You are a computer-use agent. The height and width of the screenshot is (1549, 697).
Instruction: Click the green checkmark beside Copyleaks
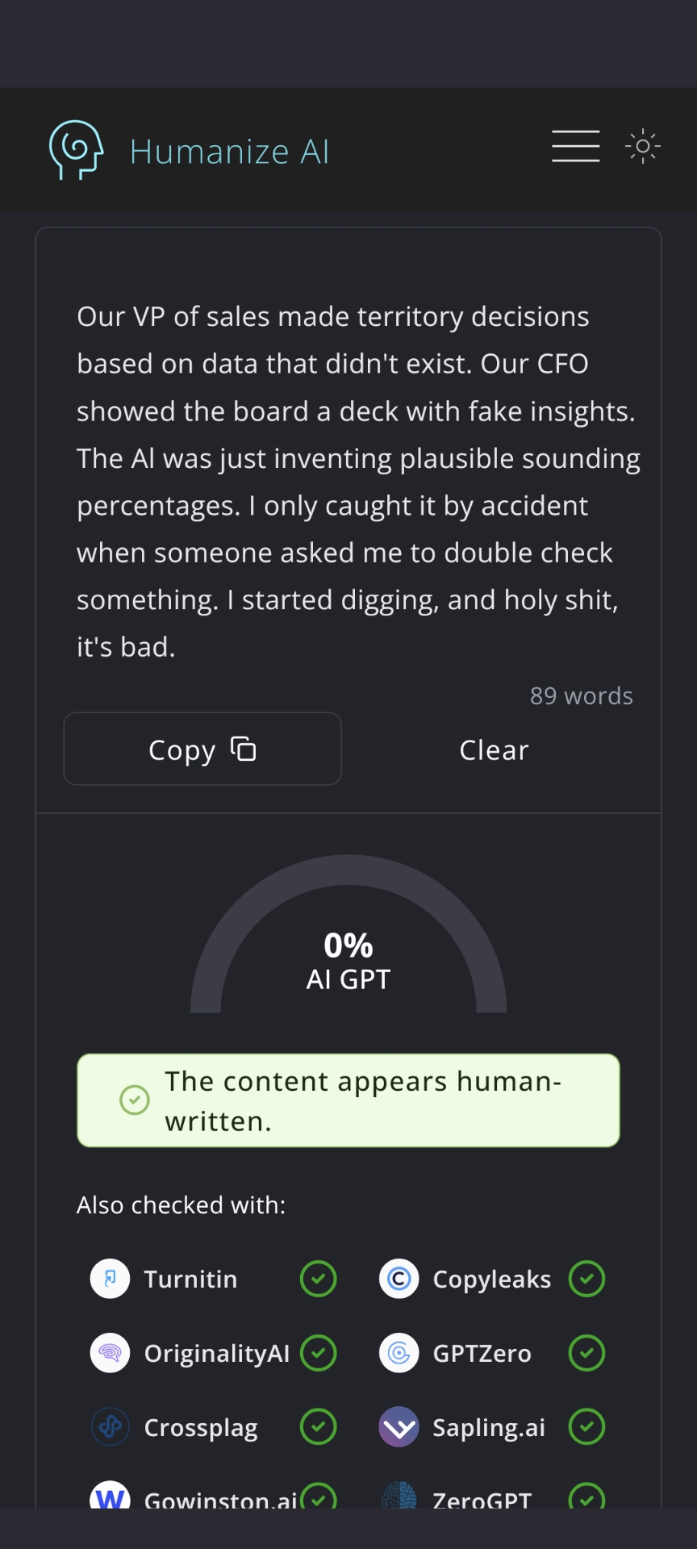pyautogui.click(x=586, y=1279)
